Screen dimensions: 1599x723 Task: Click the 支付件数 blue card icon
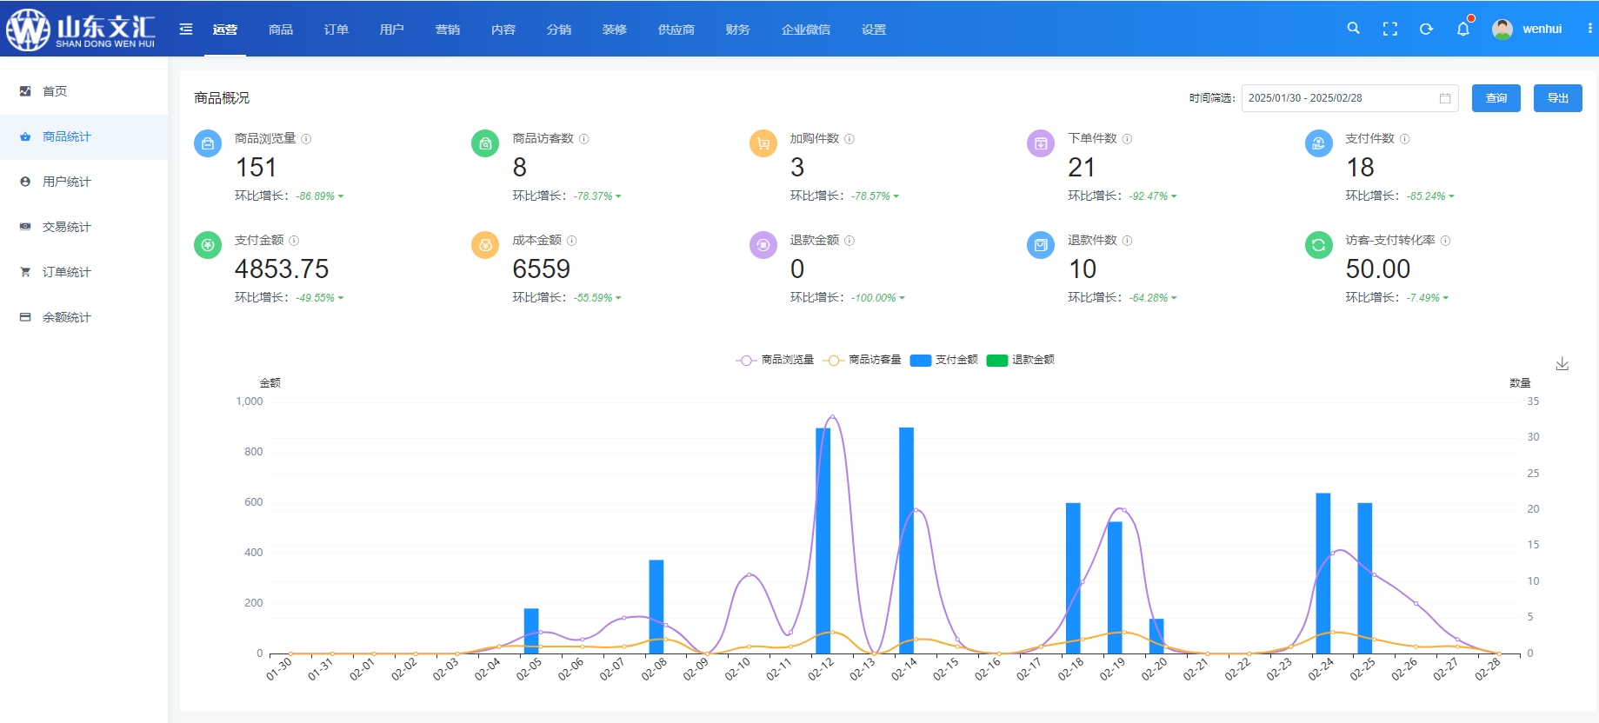point(1319,143)
